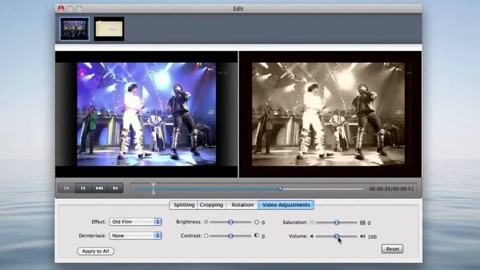The height and width of the screenshot is (270, 480).
Task: Click the Reset button
Action: click(392, 249)
